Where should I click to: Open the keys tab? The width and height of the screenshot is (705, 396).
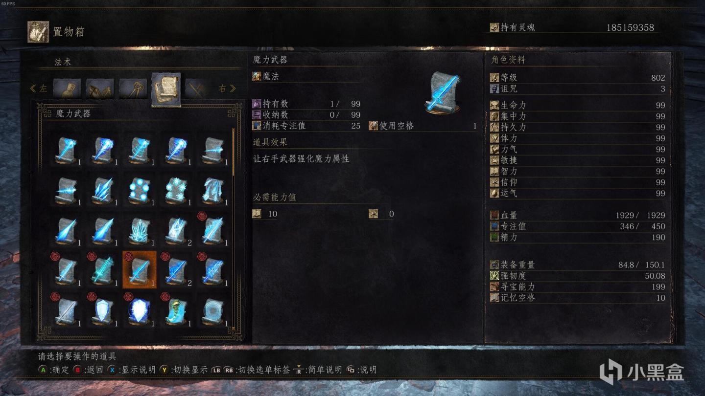pos(133,89)
